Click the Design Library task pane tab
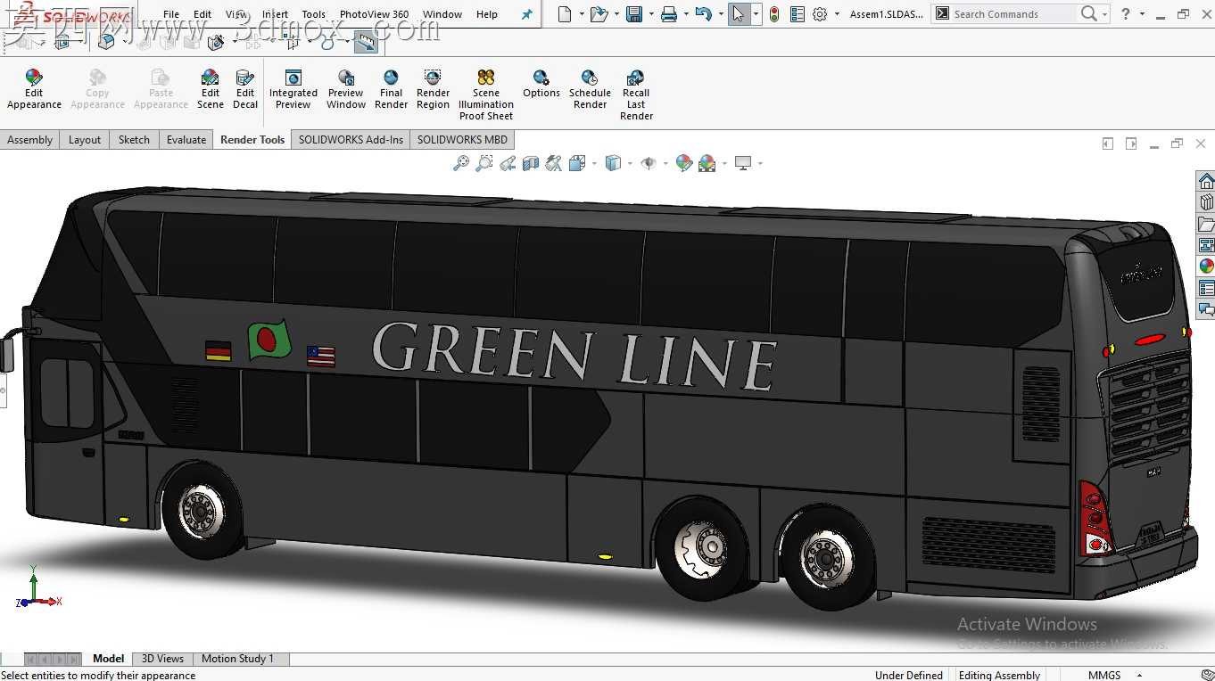The height and width of the screenshot is (681, 1215). tap(1206, 202)
